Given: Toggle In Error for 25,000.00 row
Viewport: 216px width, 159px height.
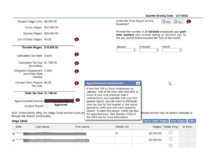Looking at the screenshot, I should click(187, 139).
